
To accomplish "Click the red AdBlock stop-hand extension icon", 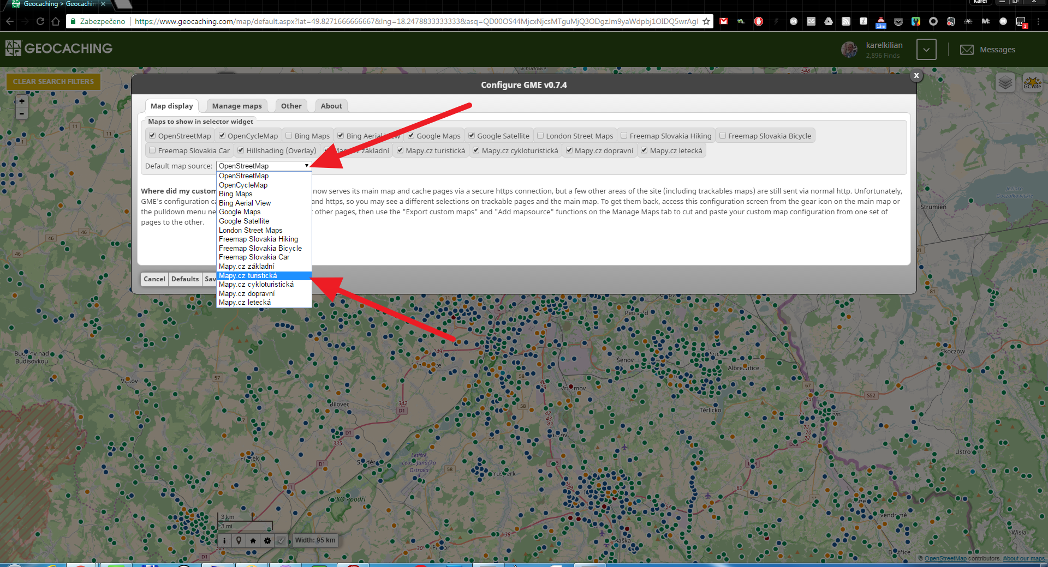I will (759, 21).
